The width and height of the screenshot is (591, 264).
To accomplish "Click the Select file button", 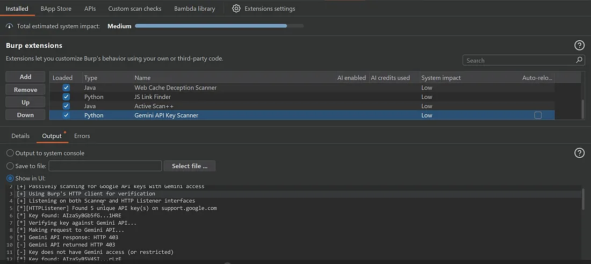I will (x=190, y=166).
